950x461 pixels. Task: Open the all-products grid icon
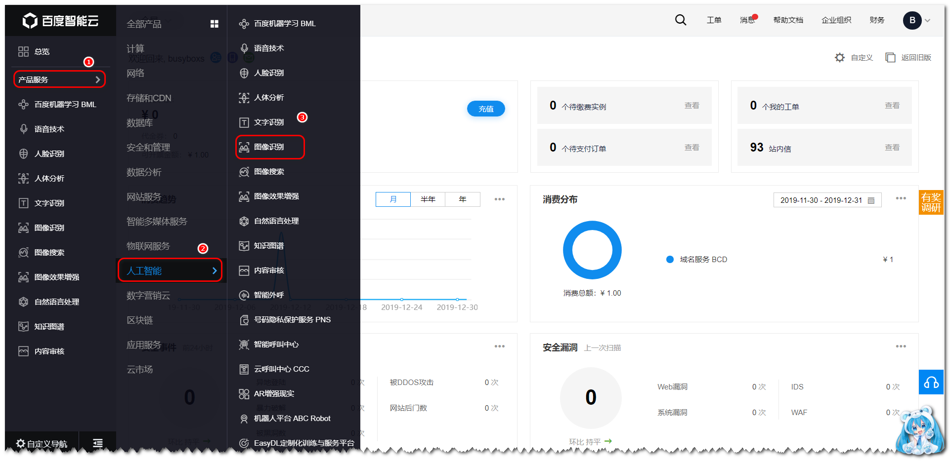tap(215, 24)
